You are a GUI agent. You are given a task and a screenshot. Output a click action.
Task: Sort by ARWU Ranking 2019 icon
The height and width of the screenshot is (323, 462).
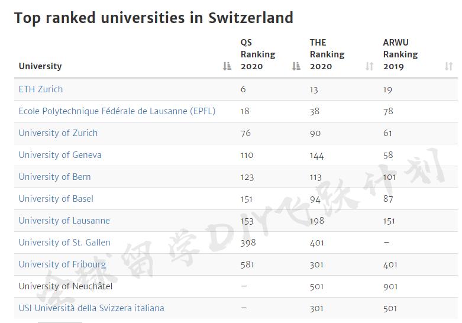[448, 66]
